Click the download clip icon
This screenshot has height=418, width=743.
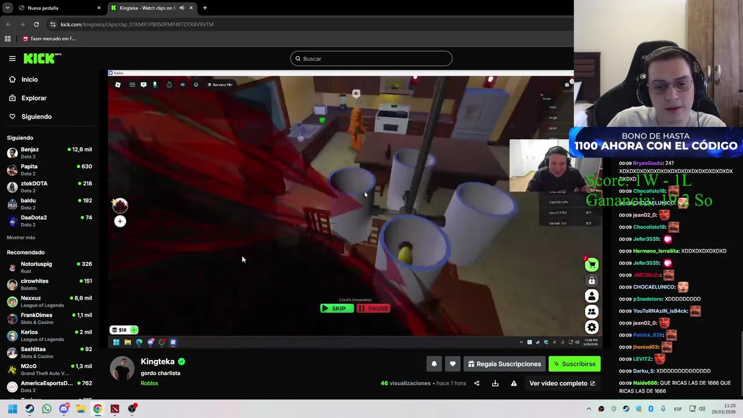495,383
